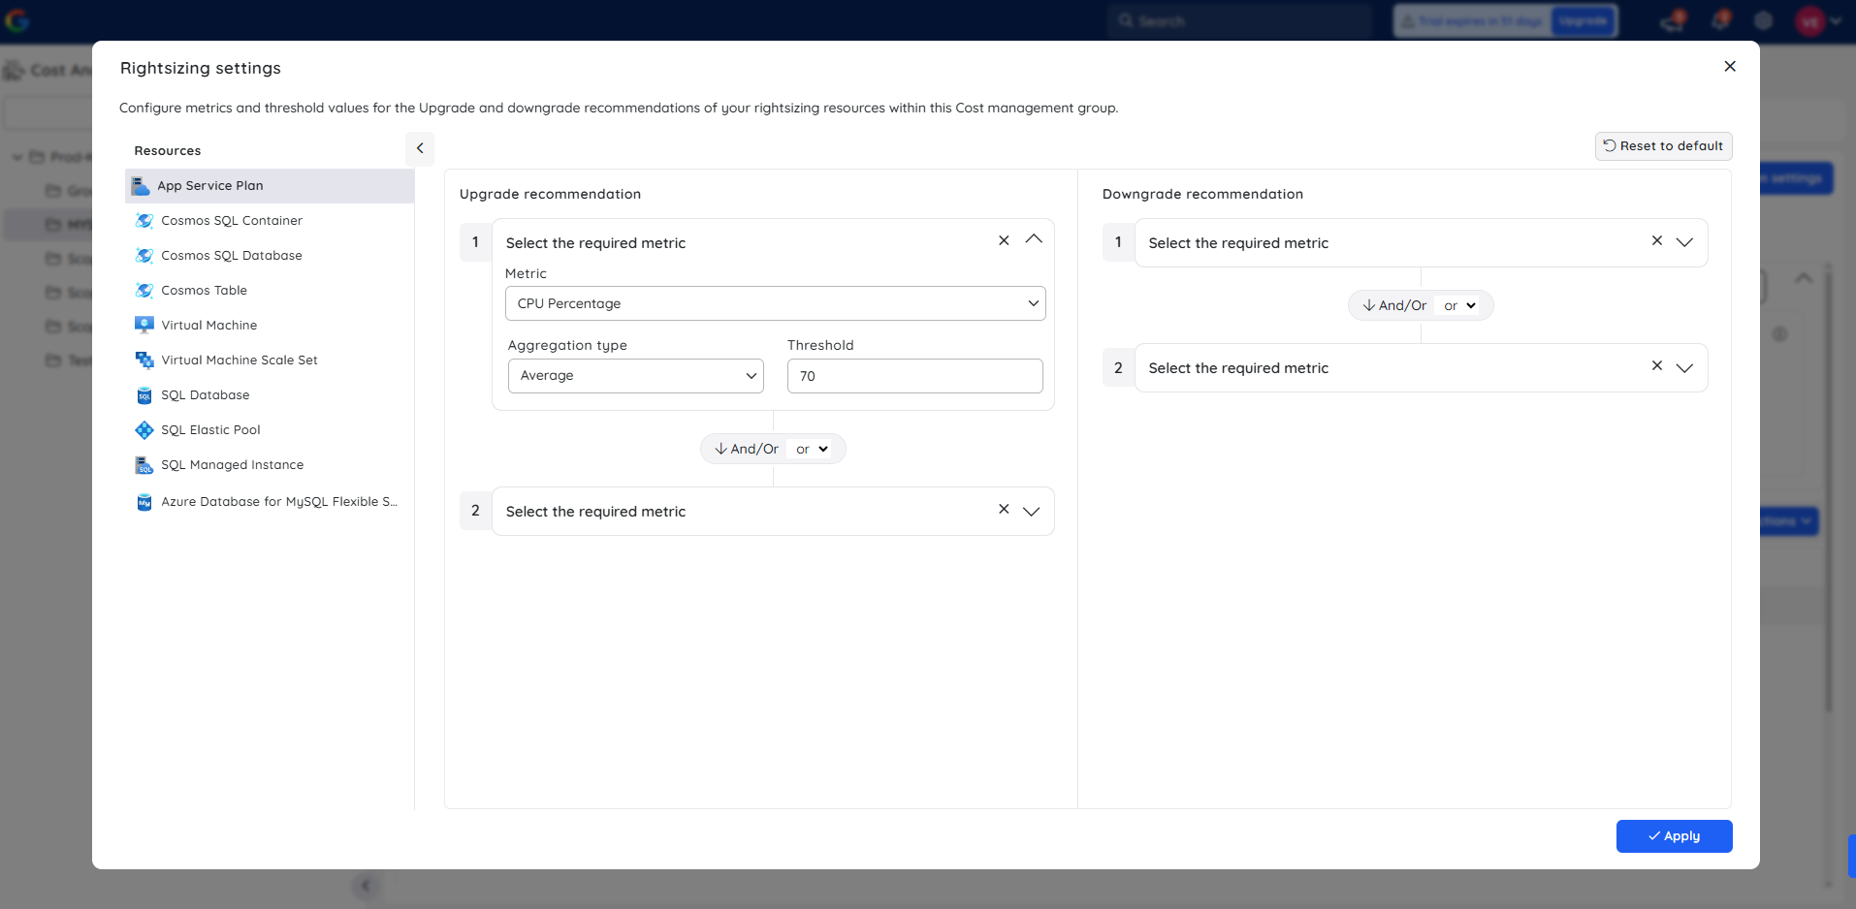1856x909 pixels.
Task: Click the Virtual Machine Scale Set icon
Action: 144,360
